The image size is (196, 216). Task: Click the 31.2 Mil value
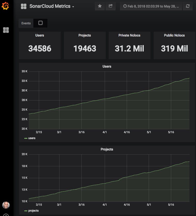pyautogui.click(x=130, y=48)
